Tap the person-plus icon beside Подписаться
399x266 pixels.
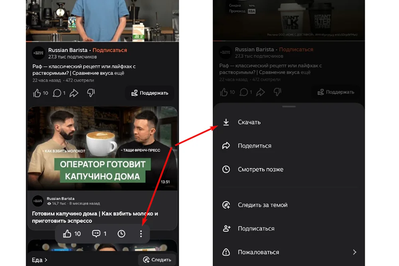226,228
